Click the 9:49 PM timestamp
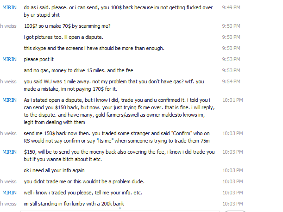 pyautogui.click(x=231, y=8)
